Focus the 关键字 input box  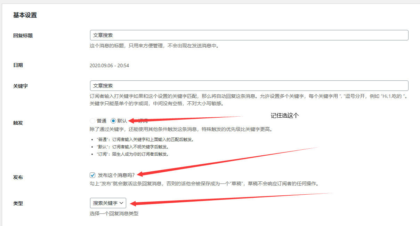coord(249,86)
